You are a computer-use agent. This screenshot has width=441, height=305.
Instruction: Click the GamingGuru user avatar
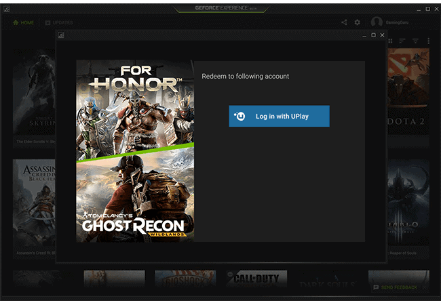pos(377,22)
